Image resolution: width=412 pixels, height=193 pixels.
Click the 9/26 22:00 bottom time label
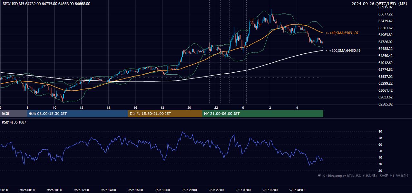(216, 190)
